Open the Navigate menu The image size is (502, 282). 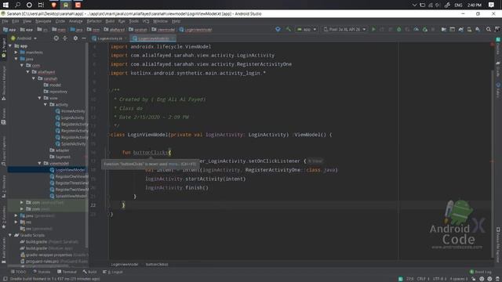click(43, 21)
